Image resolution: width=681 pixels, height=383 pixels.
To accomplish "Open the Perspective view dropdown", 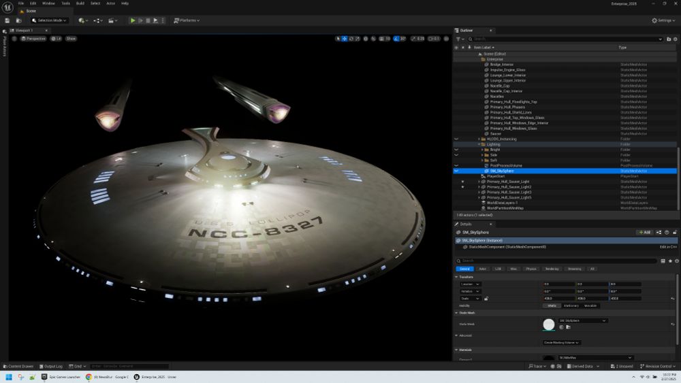I will click(33, 39).
